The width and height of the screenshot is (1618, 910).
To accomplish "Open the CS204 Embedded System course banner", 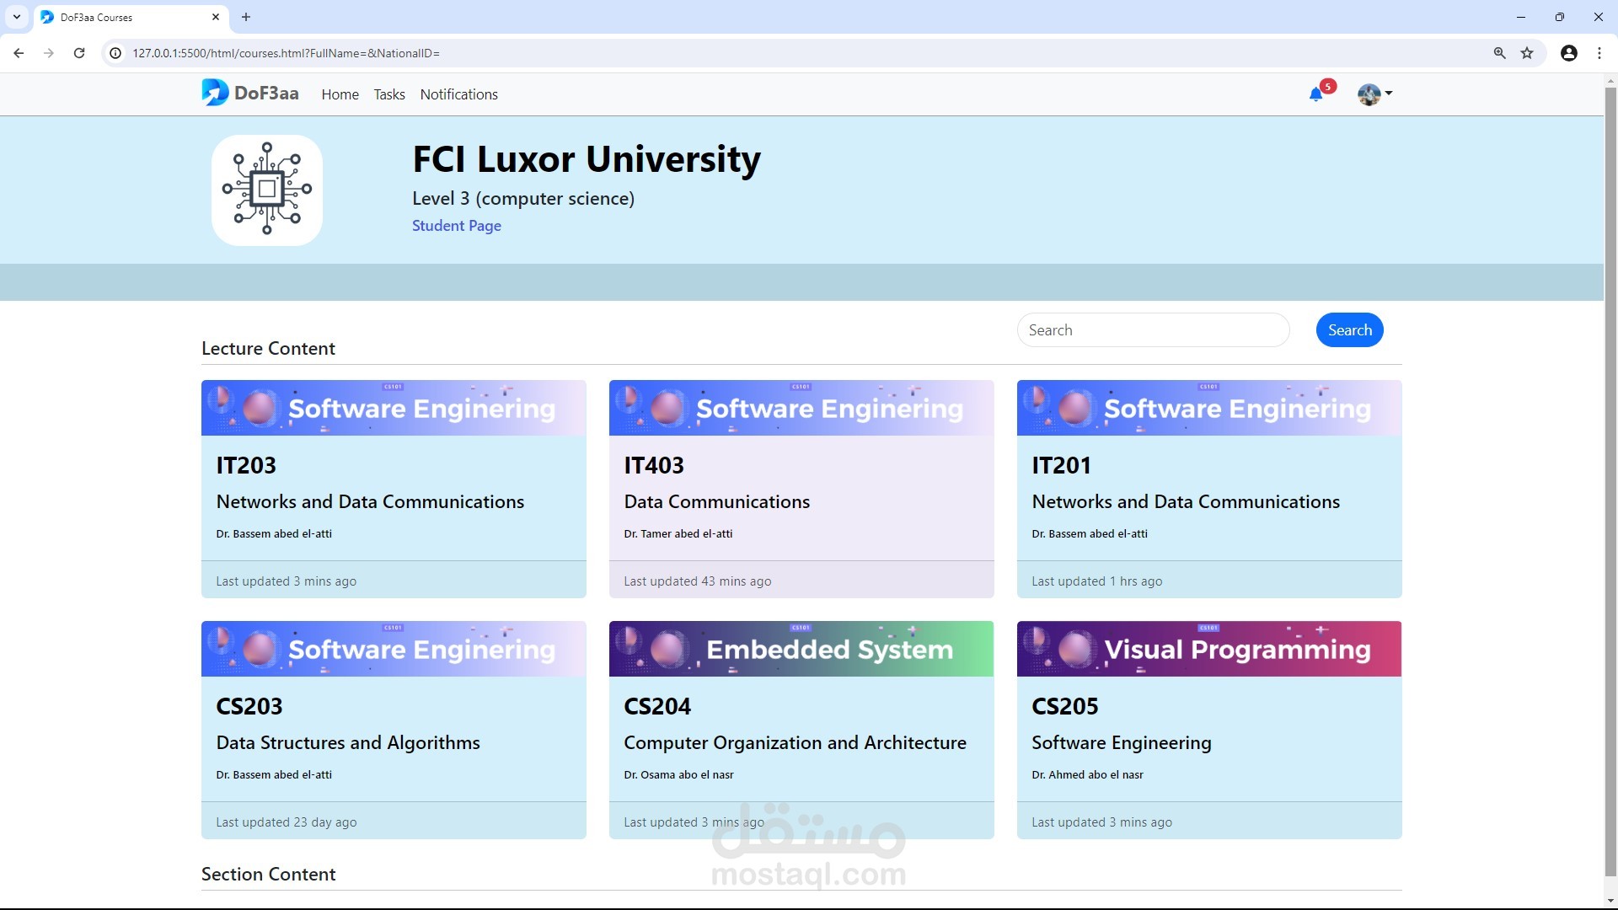I will 801,649.
